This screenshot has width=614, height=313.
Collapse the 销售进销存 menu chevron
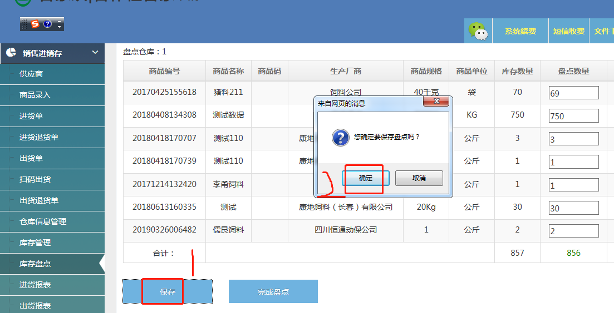pyautogui.click(x=95, y=52)
